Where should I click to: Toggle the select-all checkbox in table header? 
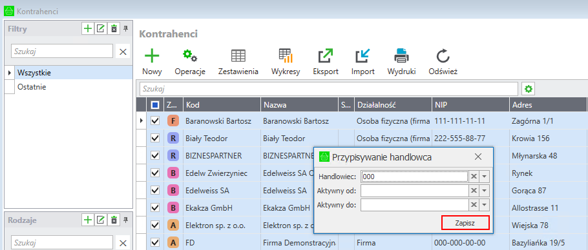(155, 105)
